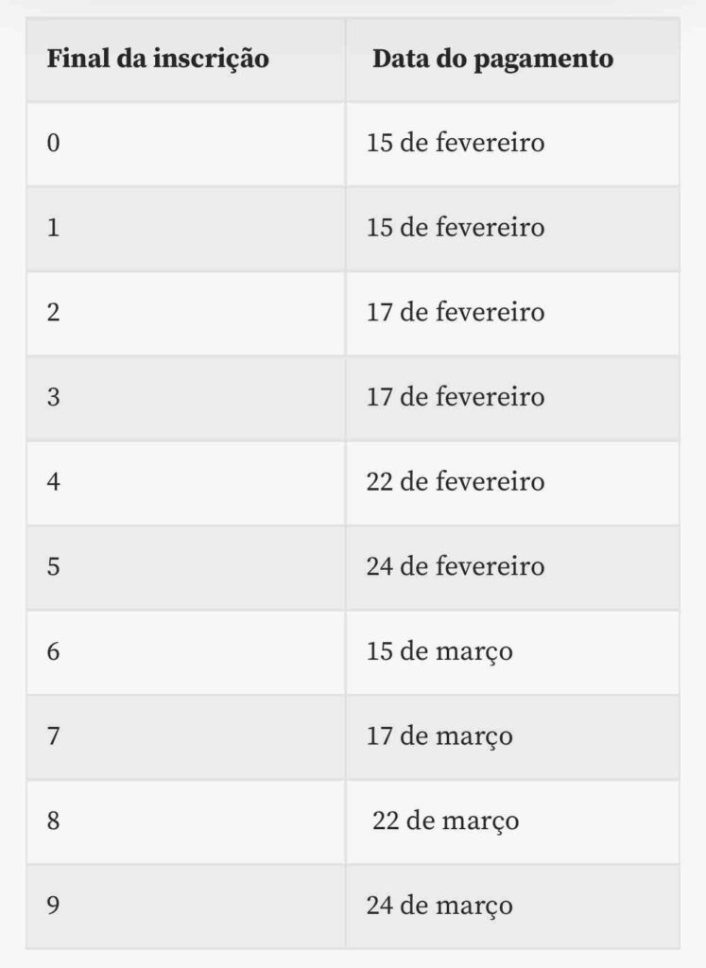Click the '24 de fevereiro' payment date
The image size is (706, 968).
(456, 567)
